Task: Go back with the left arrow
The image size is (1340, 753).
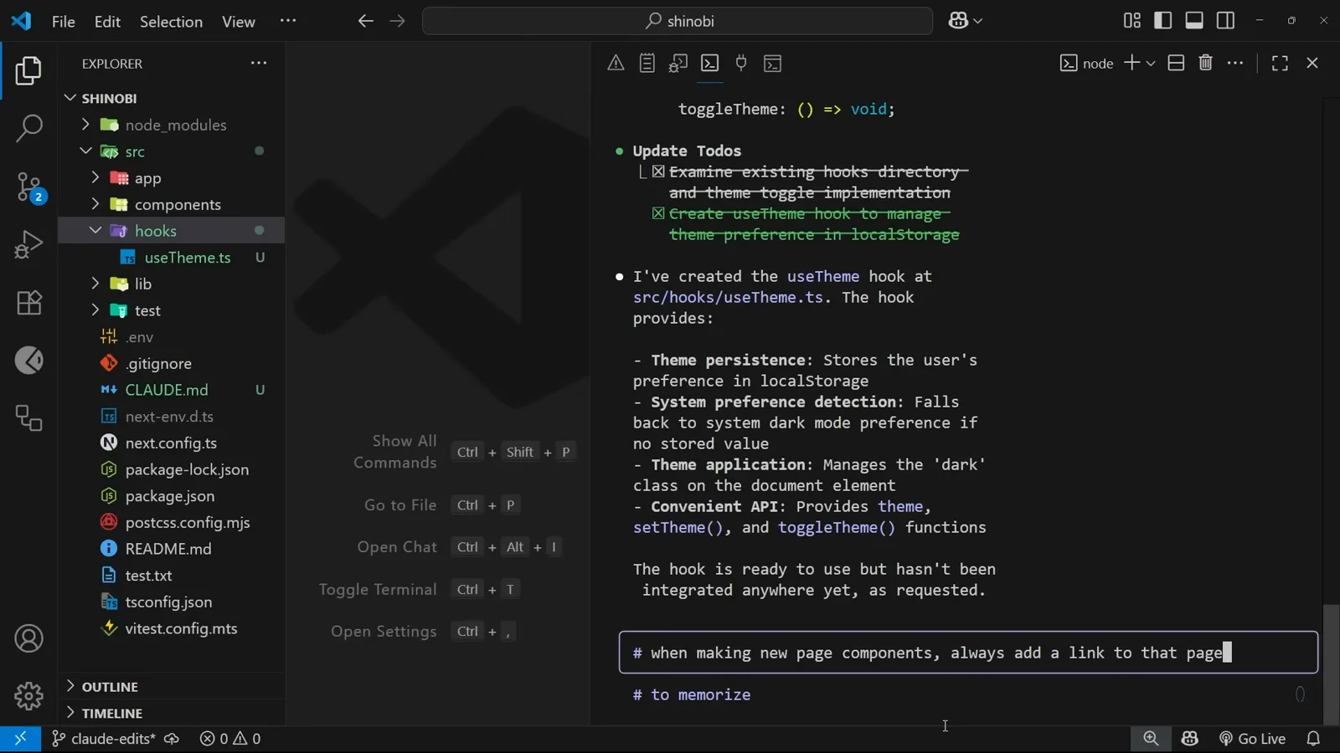Action: pos(365,21)
